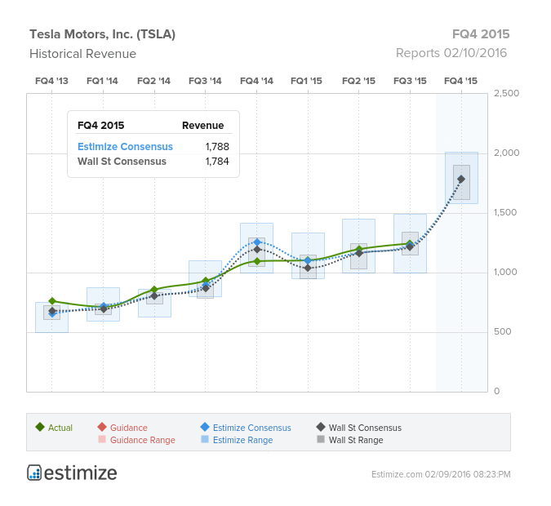Click the Guidance Range legend label

143,440
